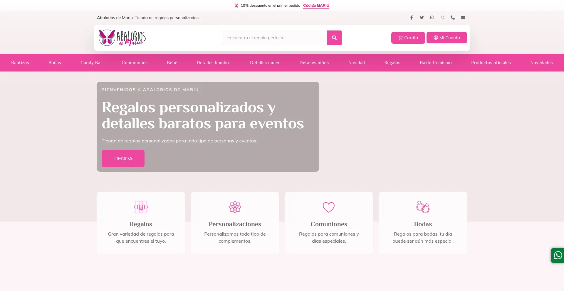The height and width of the screenshot is (291, 564).
Task: Click the wedding rings Bodas icon
Action: tap(423, 207)
